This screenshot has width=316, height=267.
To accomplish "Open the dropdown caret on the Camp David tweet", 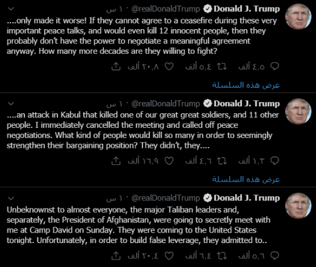I will (11, 198).
